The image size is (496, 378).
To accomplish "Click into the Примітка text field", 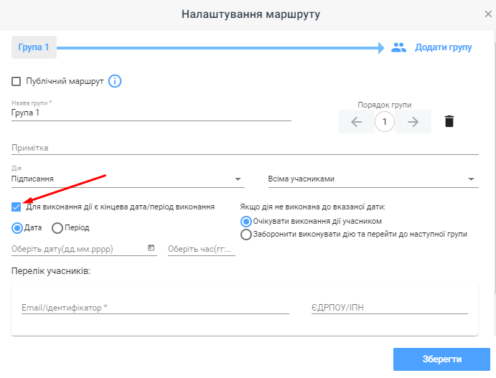I will click(x=245, y=148).
